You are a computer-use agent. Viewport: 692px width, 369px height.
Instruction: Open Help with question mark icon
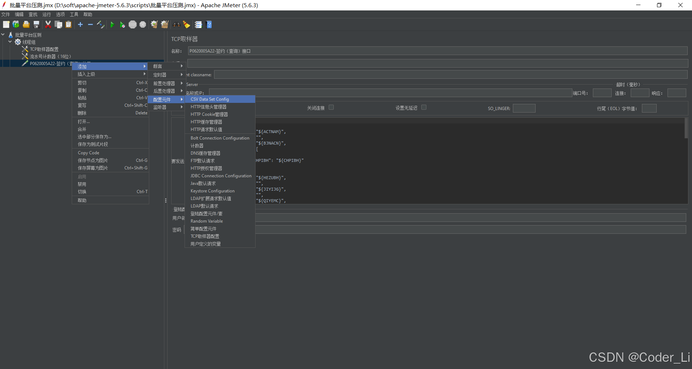click(x=209, y=24)
